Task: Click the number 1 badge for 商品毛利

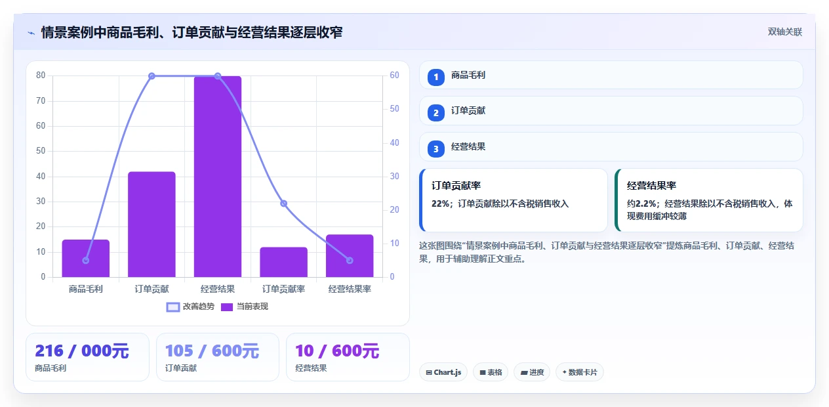Action: [436, 77]
